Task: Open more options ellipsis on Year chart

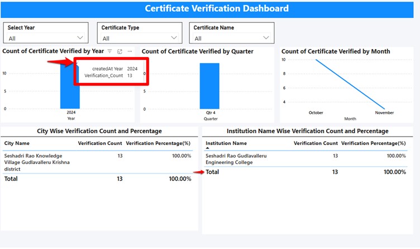Action: (130, 51)
